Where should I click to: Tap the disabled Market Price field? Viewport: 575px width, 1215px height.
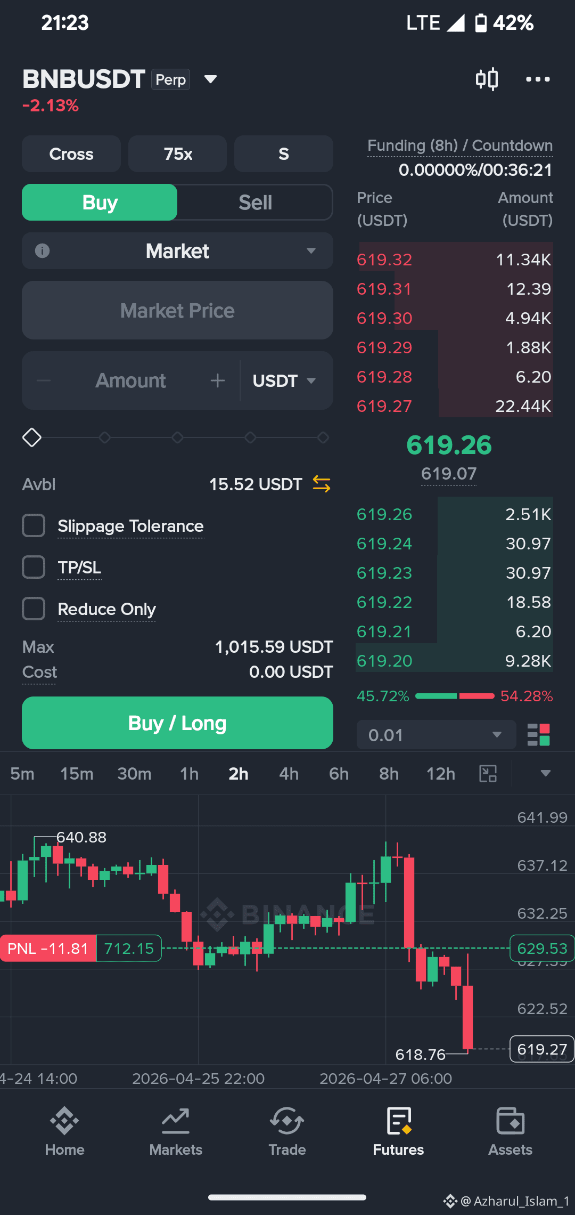coord(177,310)
